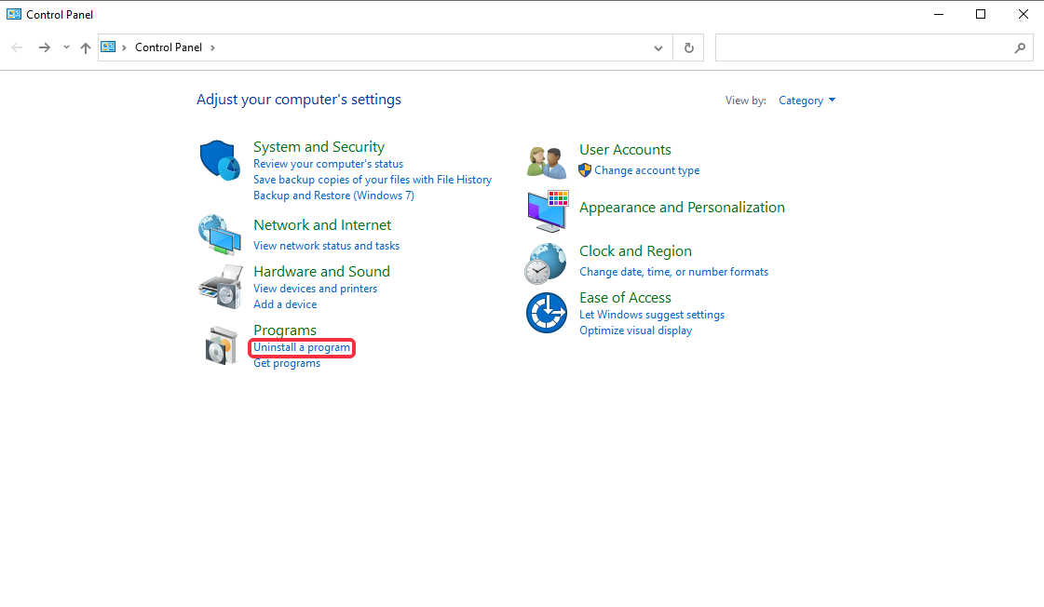Screen dimensions: 1044x607
Task: Open the recent locations dropdown arrow
Action: click(66, 47)
